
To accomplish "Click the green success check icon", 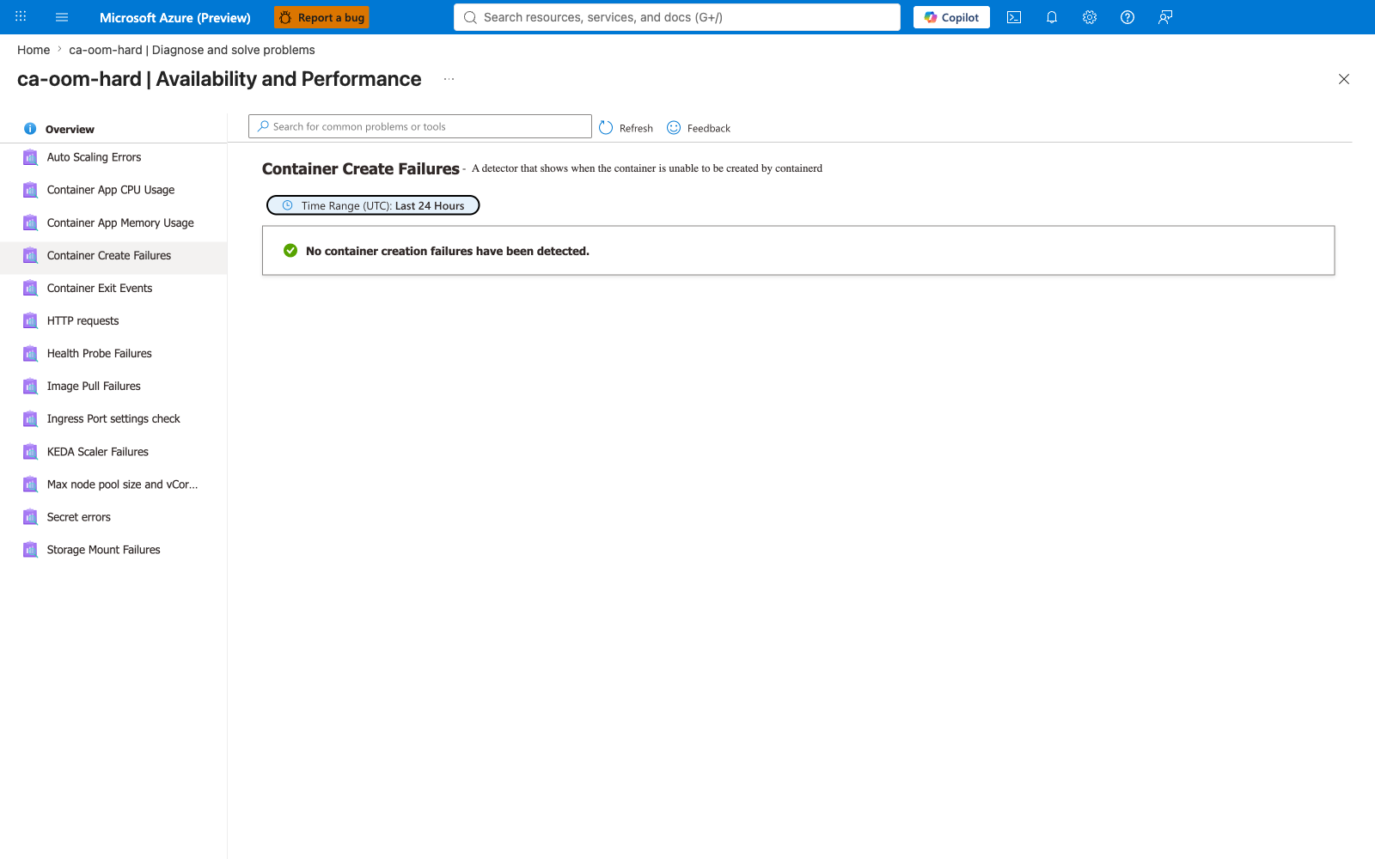I will click(290, 251).
